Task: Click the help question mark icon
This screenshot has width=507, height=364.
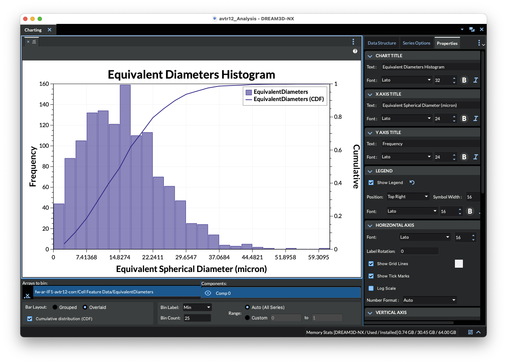Action: click(x=355, y=51)
